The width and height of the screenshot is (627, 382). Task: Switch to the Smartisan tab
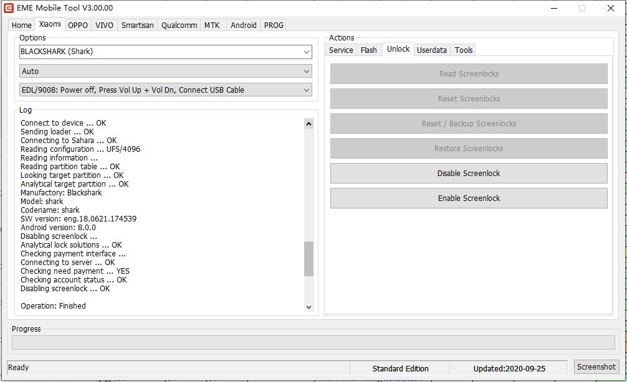point(138,25)
